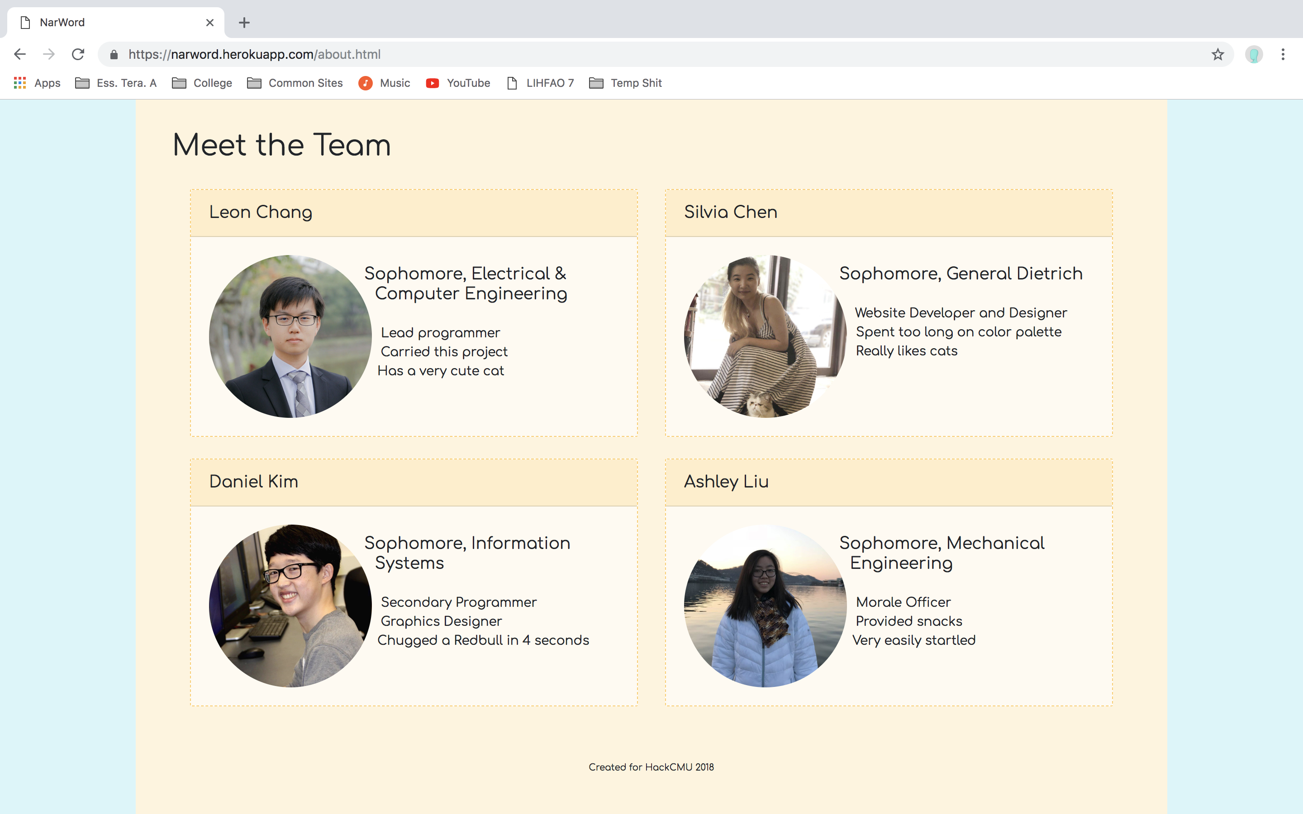
Task: Open the YouTube bookmark
Action: (x=458, y=83)
